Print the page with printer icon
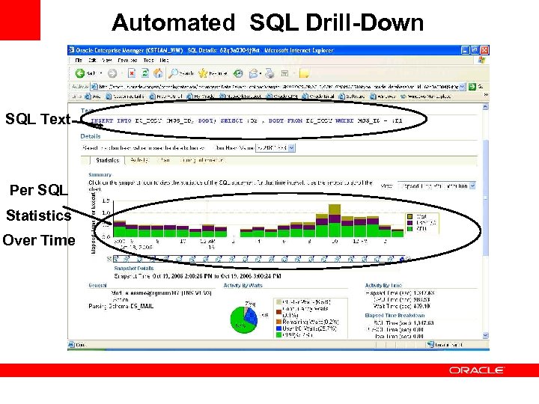The height and width of the screenshot is (404, 539). click(269, 73)
